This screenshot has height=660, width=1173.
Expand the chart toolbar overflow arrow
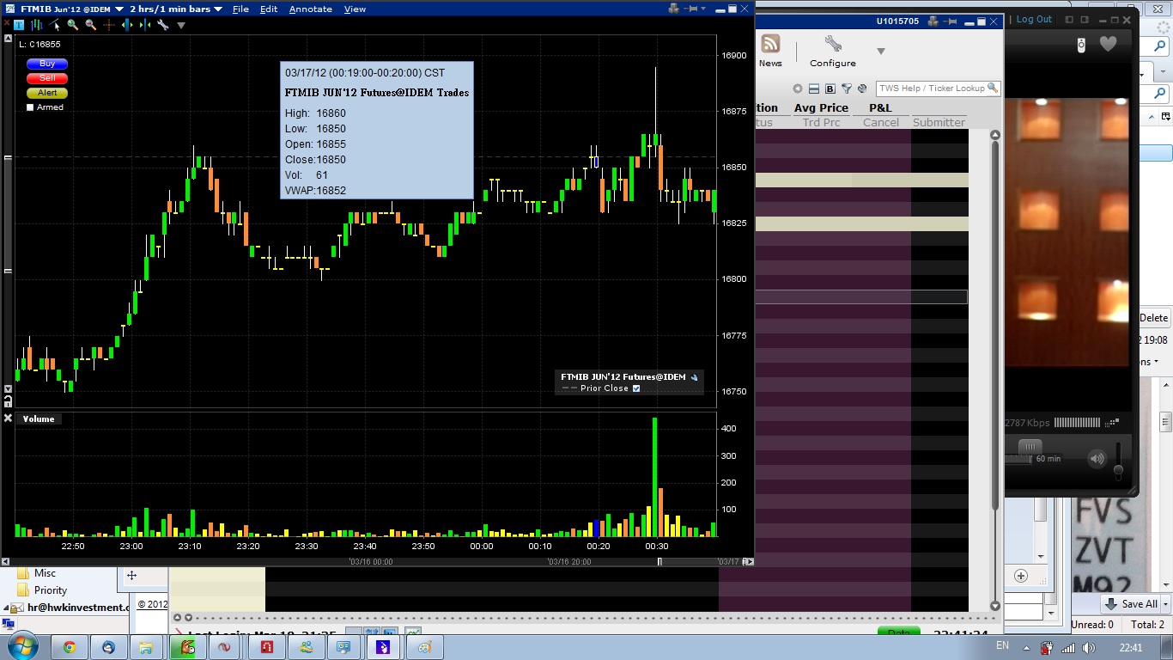[x=180, y=26]
